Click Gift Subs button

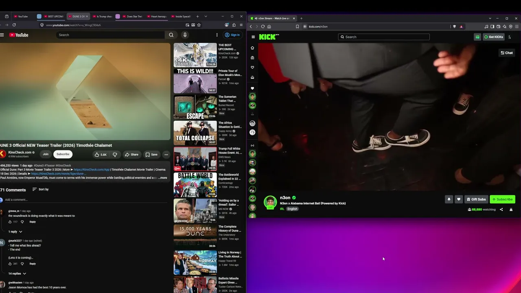(476, 199)
